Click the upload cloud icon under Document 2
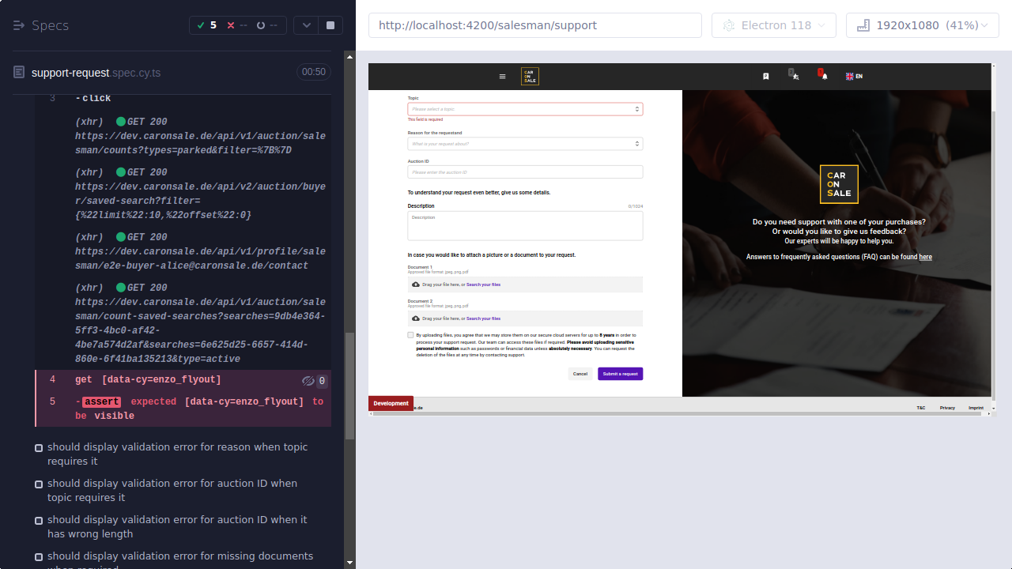Screen dimensions: 1012x569 (x=415, y=318)
